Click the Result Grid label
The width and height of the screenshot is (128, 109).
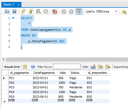[x=12, y=67]
